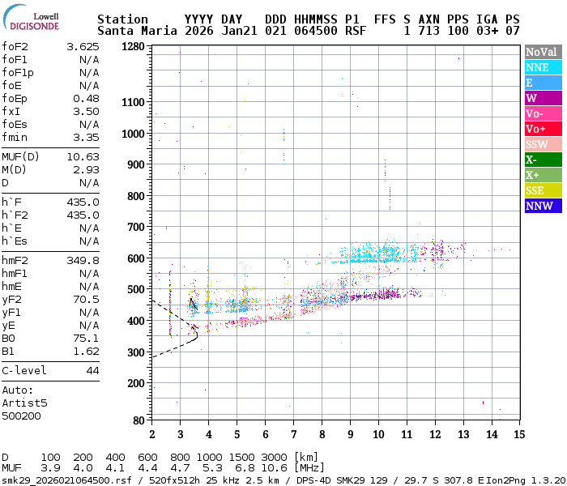Click the 2 MHz frequency axis label
567x486 pixels.
coord(152,434)
